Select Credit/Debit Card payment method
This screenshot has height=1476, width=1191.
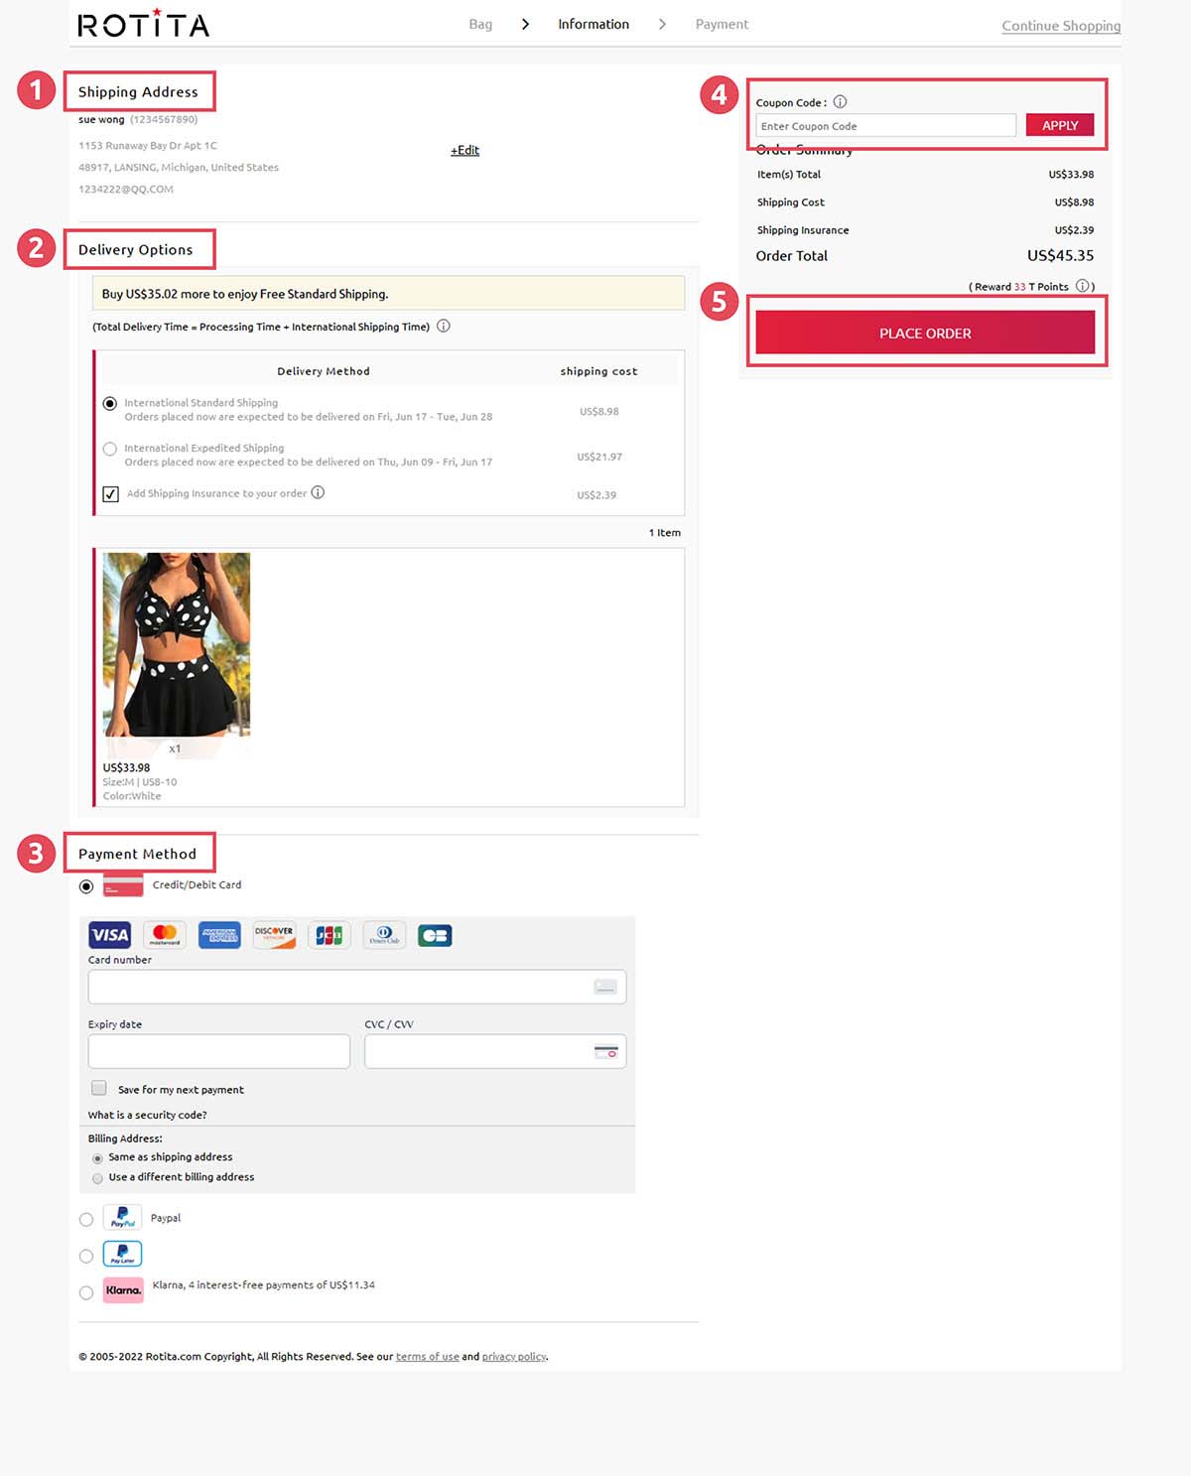pyautogui.click(x=86, y=886)
